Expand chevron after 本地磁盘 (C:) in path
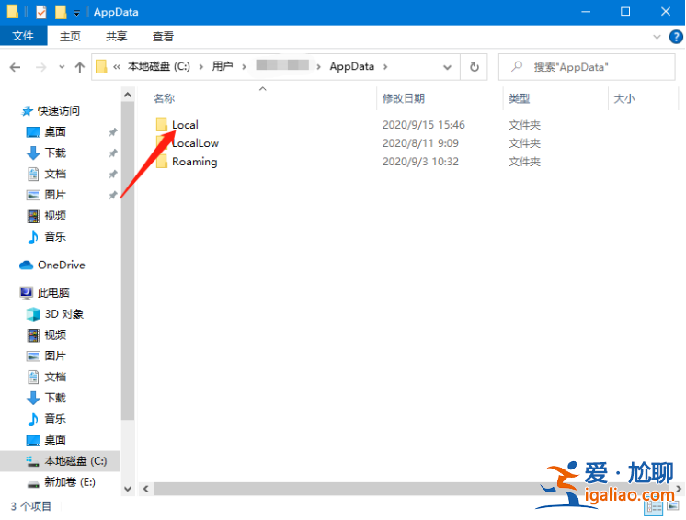The width and height of the screenshot is (686, 520). (x=201, y=67)
